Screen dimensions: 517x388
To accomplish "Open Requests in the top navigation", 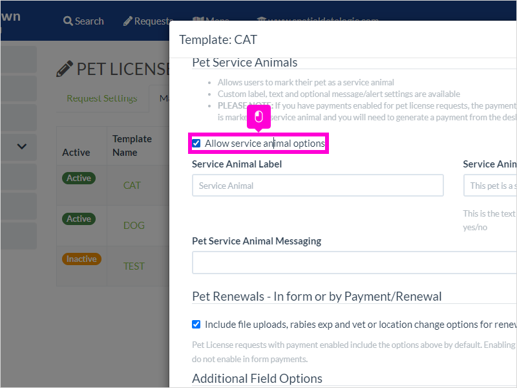I will (148, 21).
